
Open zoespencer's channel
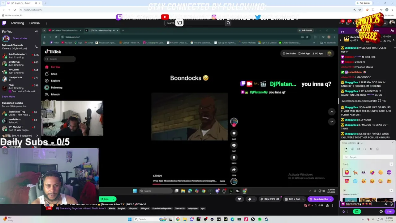[20, 79]
